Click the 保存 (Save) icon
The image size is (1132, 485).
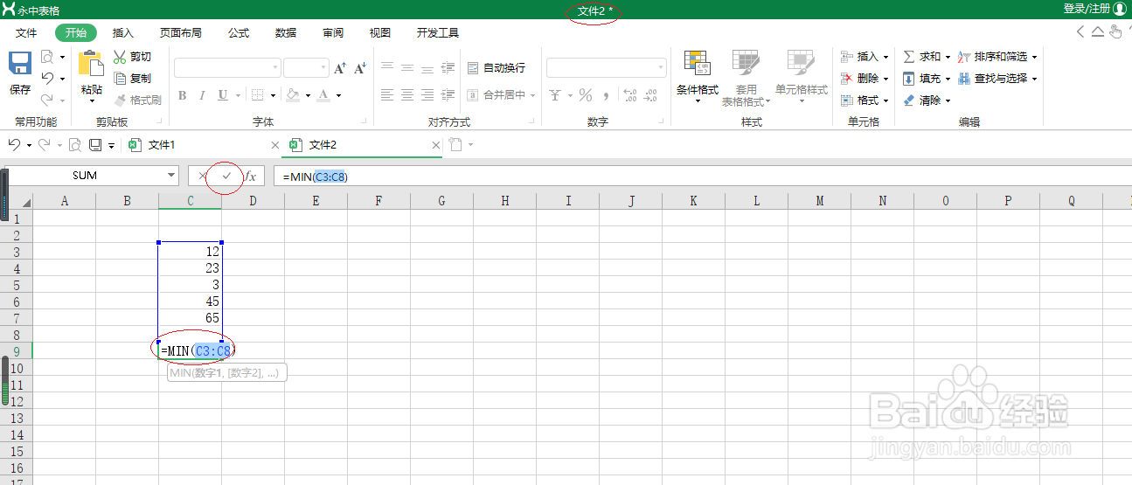coord(20,63)
